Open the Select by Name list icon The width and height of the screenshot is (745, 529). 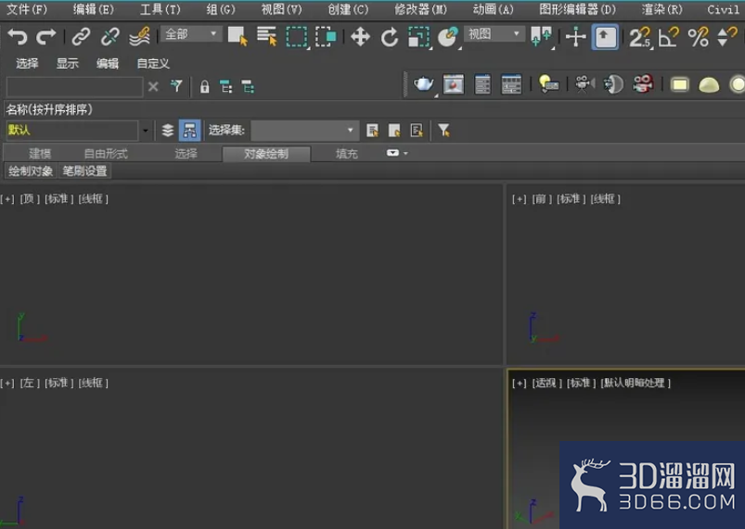click(x=266, y=36)
